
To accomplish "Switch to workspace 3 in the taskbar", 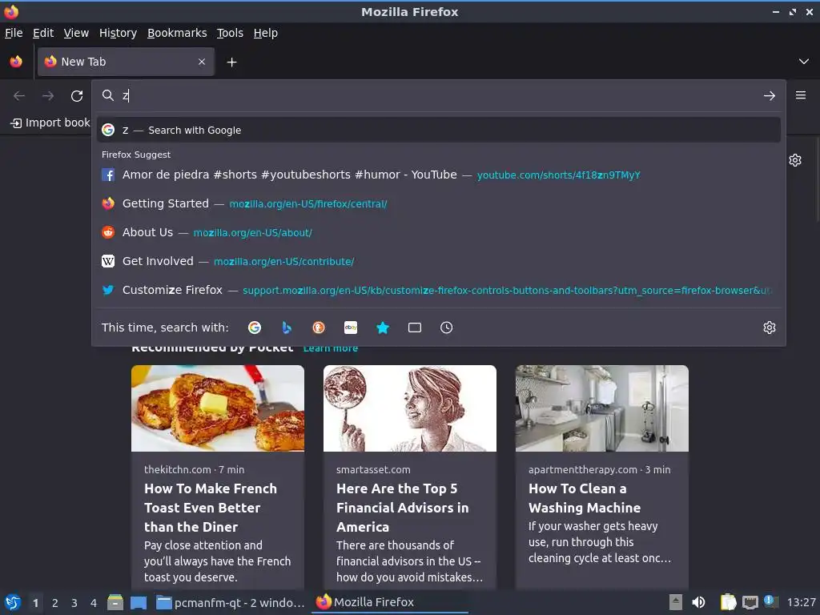I will coord(74,603).
